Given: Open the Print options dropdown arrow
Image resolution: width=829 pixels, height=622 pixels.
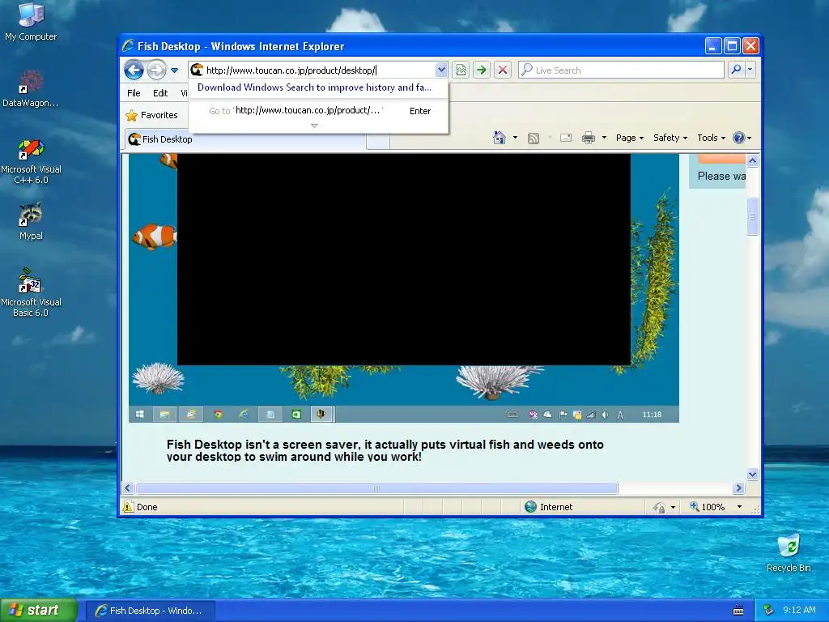Looking at the screenshot, I should [604, 138].
